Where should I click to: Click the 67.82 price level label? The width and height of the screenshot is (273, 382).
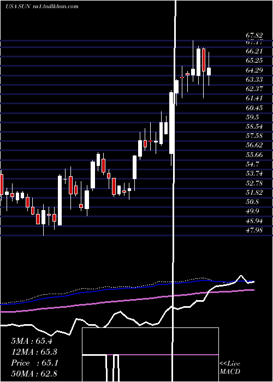point(254,36)
